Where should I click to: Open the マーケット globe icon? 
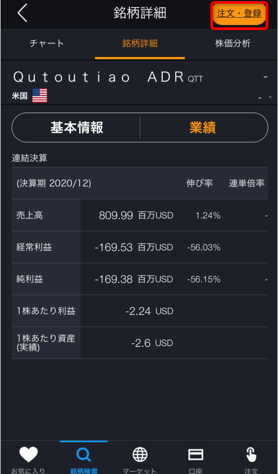point(140,455)
